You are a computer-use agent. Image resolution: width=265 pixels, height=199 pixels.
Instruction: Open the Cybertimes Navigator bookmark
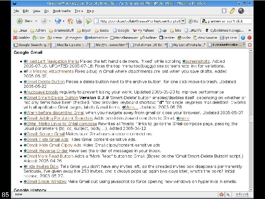tap(225, 30)
